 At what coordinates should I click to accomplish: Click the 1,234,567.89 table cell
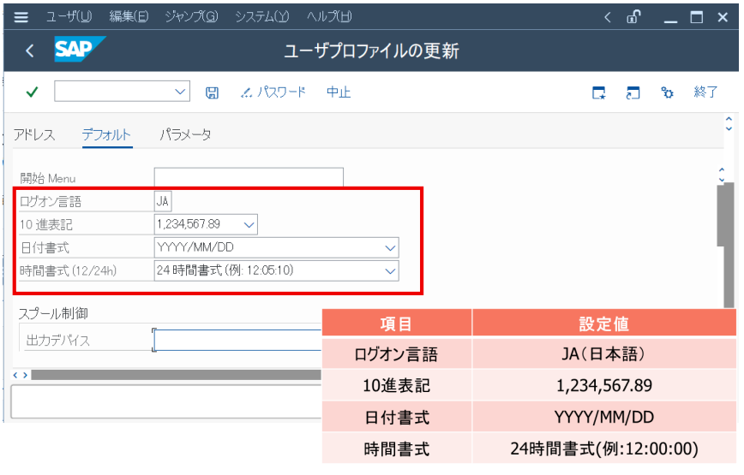(x=603, y=385)
